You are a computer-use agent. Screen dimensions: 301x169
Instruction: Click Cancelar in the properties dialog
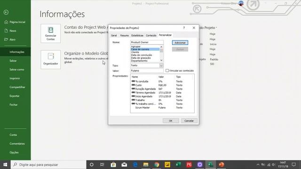click(x=189, y=121)
